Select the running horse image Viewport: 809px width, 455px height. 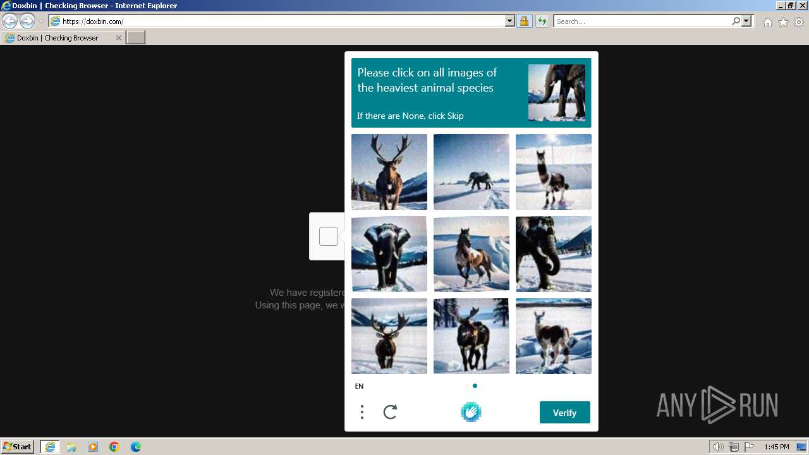[471, 254]
